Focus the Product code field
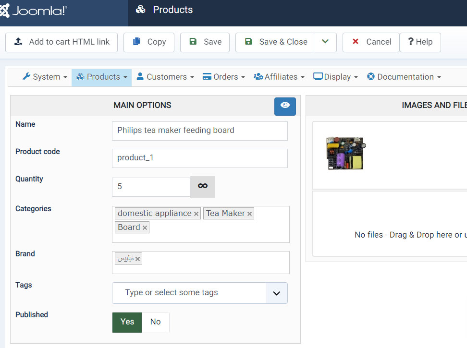Image resolution: width=467 pixels, height=348 pixels. pos(200,158)
